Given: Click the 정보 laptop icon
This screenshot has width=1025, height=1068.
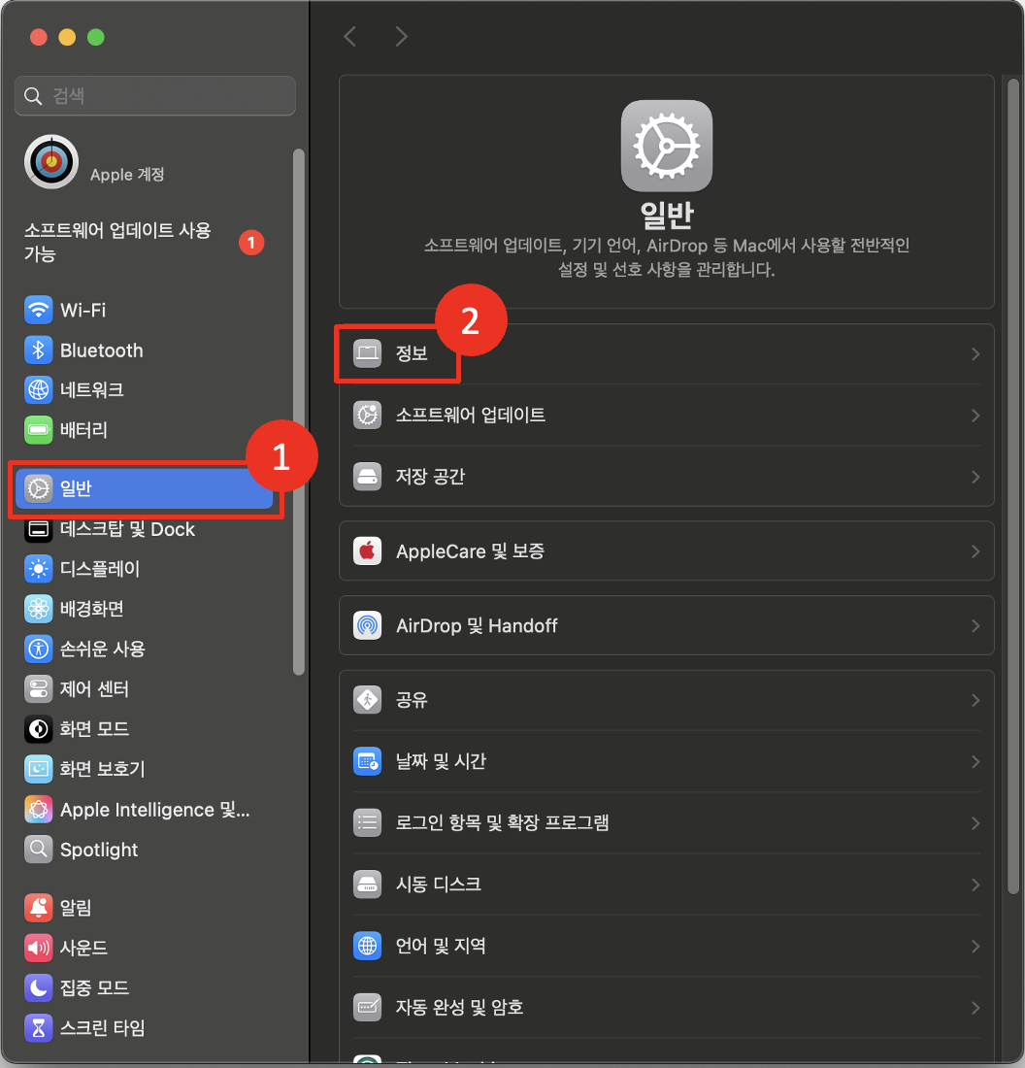Looking at the screenshot, I should tap(367, 353).
